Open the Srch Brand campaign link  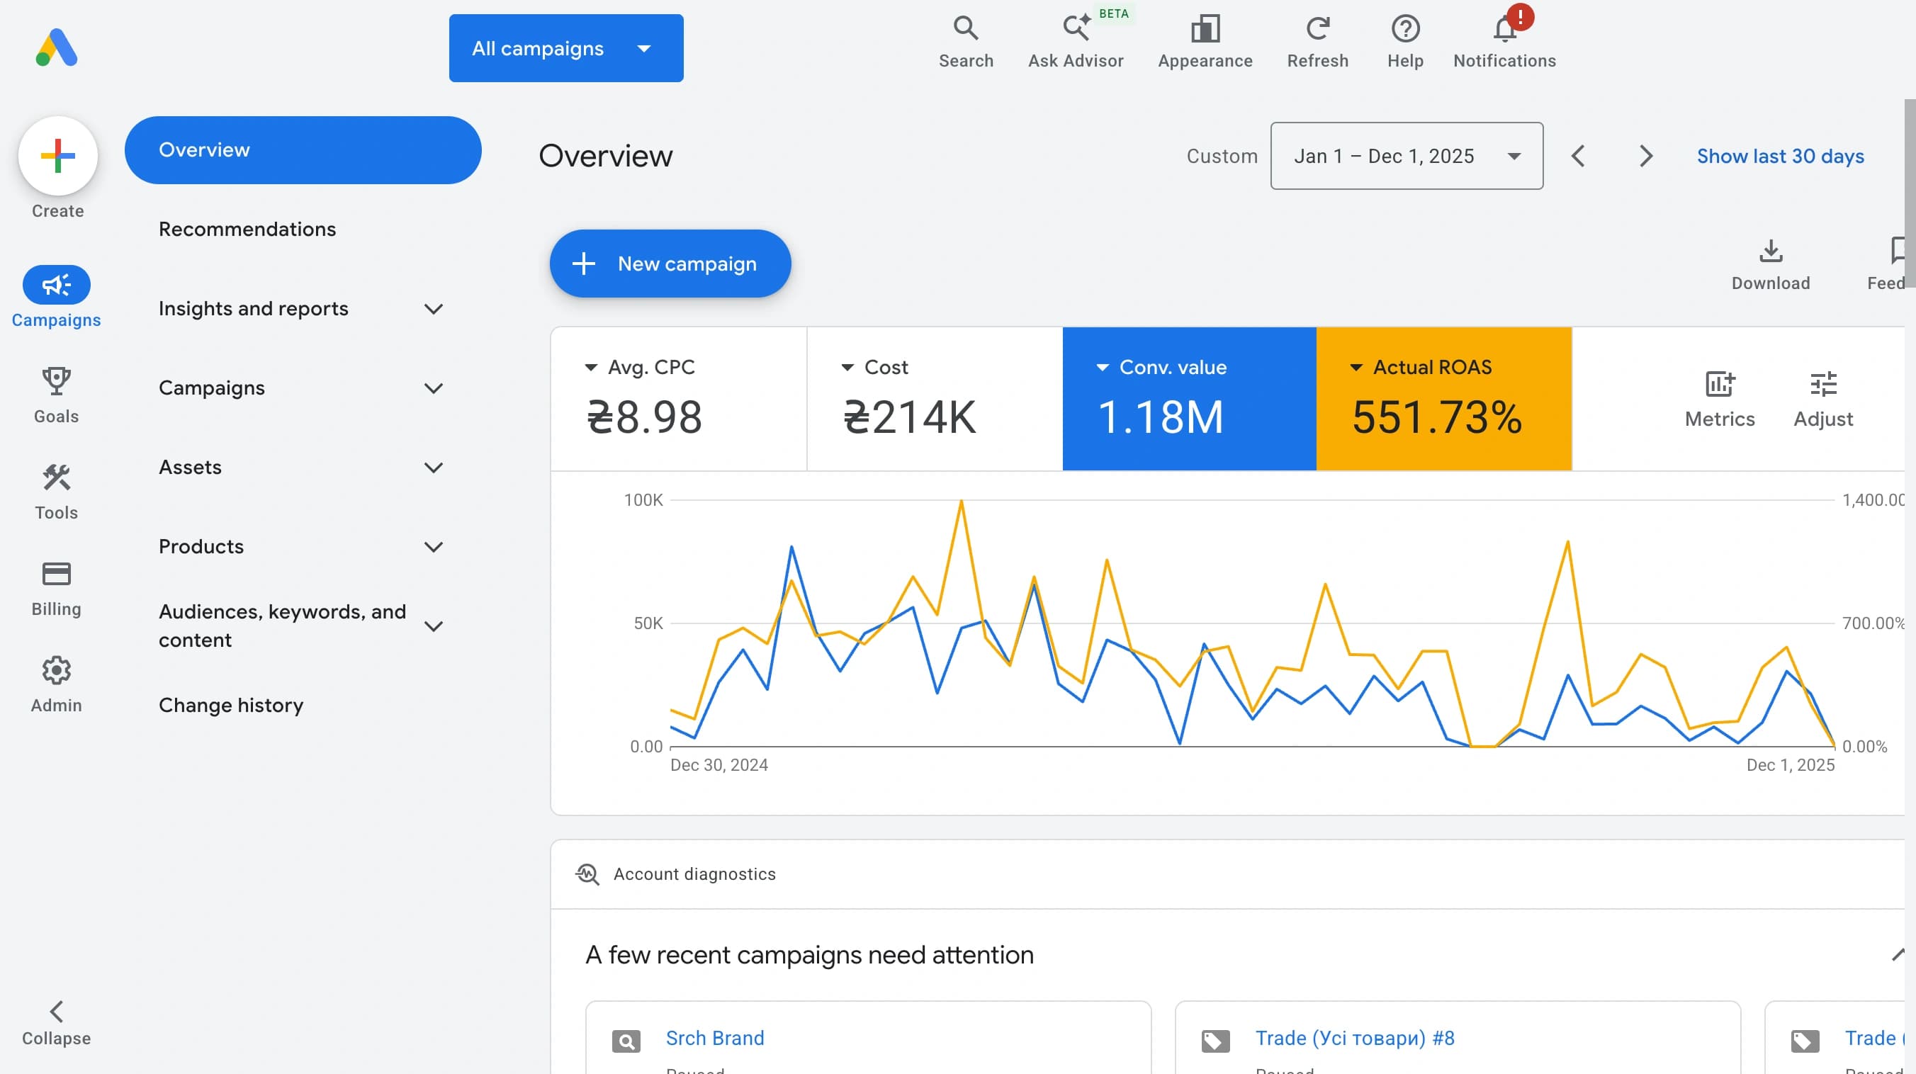[715, 1038]
